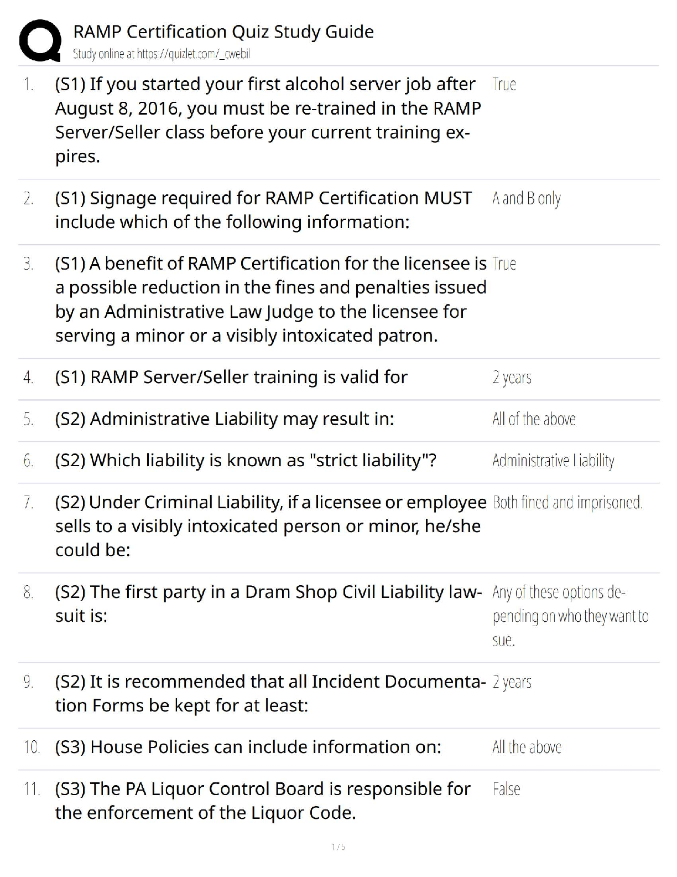Select question 1 about August 8, 2016
677x877 pixels.
coord(268,120)
